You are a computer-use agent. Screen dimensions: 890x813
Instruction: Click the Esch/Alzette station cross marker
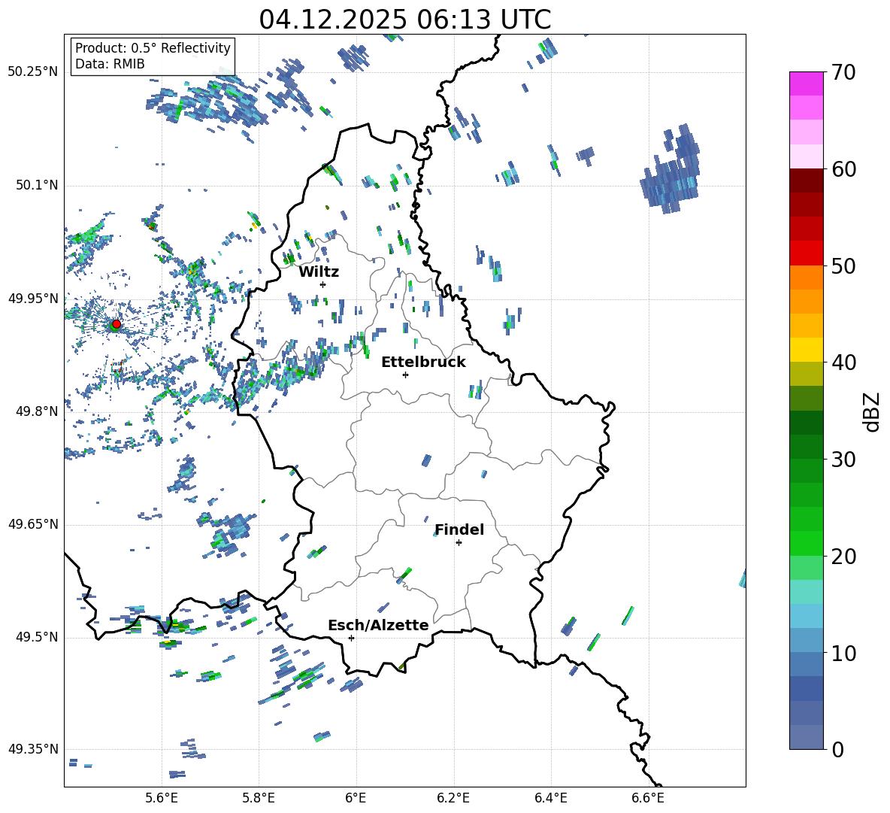tap(351, 638)
